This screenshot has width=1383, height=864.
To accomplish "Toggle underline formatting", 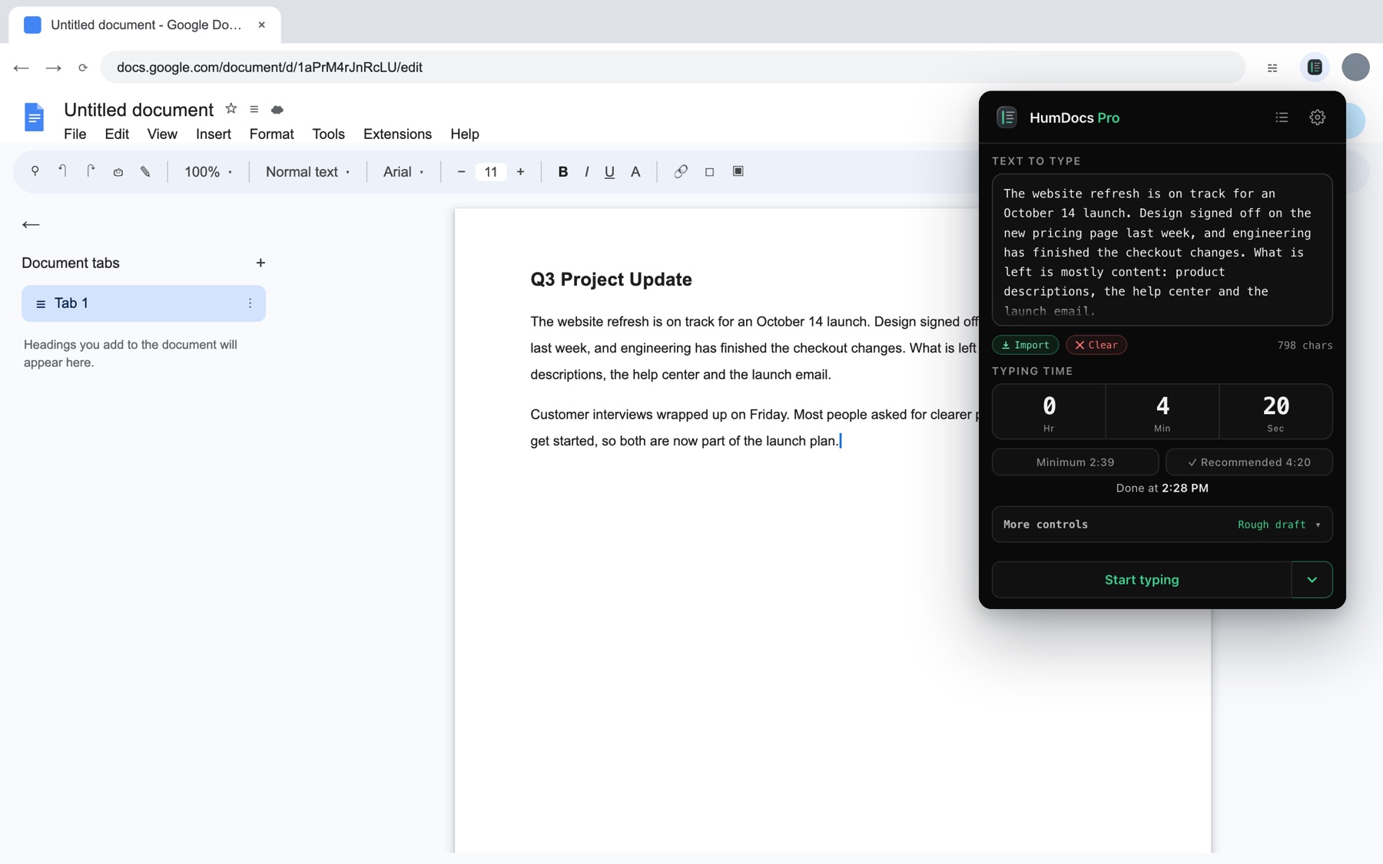I will [x=609, y=171].
